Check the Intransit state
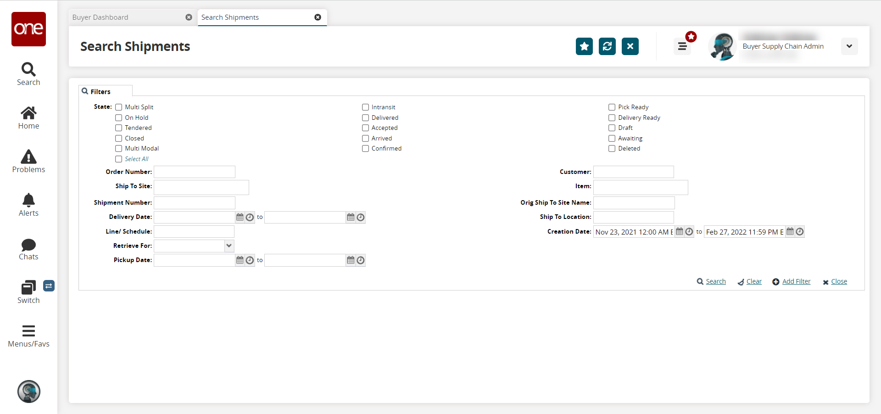The width and height of the screenshot is (881, 414). pyautogui.click(x=366, y=107)
